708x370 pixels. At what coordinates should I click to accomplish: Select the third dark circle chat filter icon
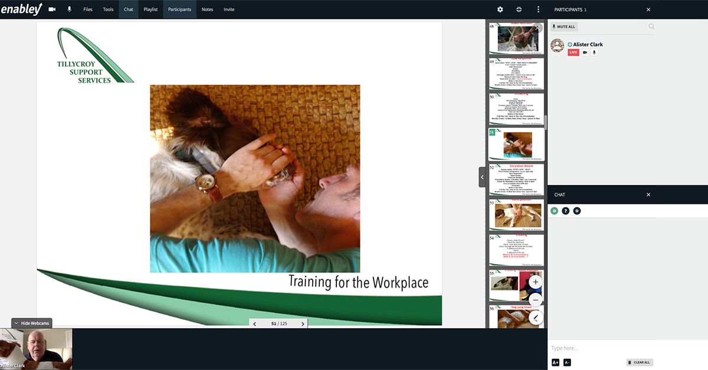tap(577, 211)
